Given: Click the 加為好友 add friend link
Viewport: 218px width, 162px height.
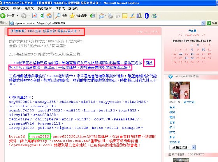Looking at the screenshot, I should [x=175, y=142].
